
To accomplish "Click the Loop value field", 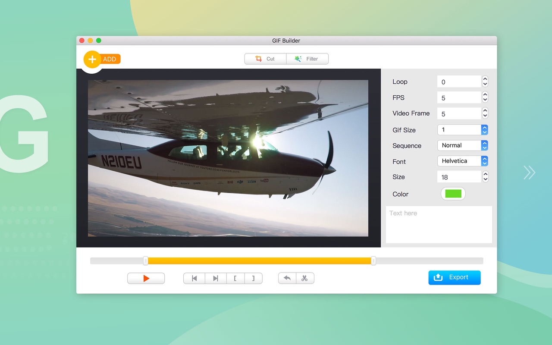I will [459, 82].
